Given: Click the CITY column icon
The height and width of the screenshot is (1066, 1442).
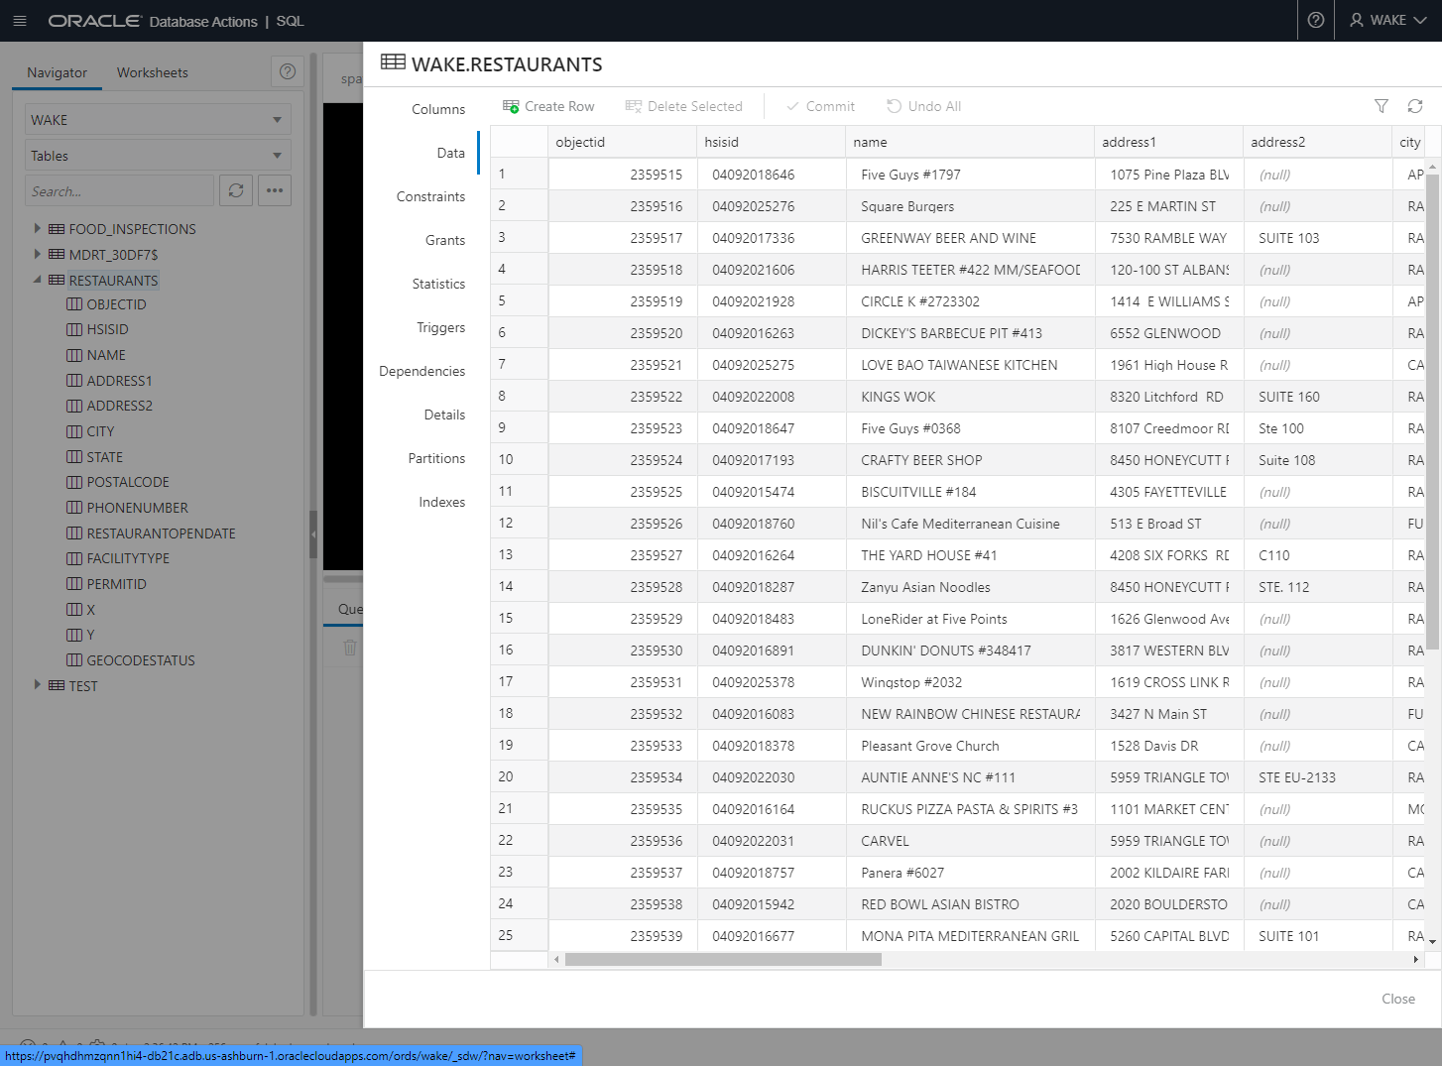Looking at the screenshot, I should [x=74, y=431].
